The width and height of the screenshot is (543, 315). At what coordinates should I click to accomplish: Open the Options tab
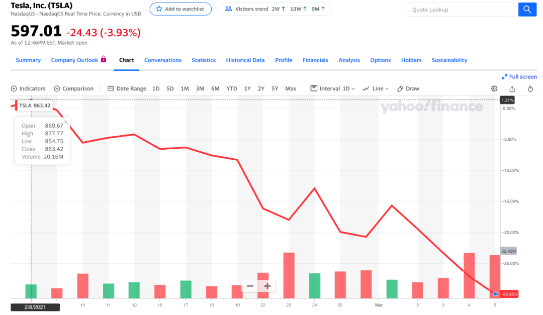[380, 60]
